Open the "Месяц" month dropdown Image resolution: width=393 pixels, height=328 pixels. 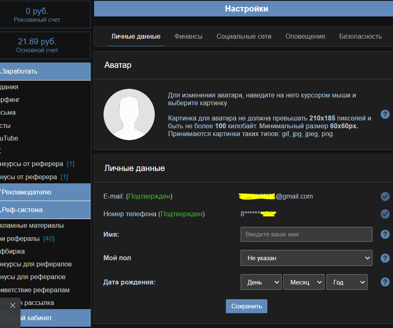(x=303, y=282)
